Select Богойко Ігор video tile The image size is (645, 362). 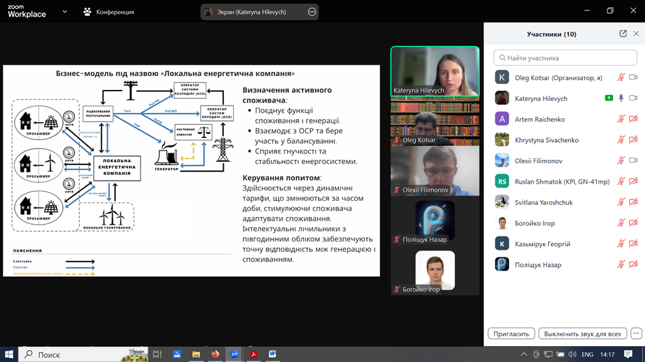(435, 270)
